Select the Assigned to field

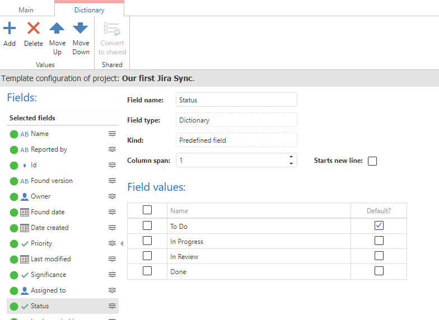(x=48, y=290)
